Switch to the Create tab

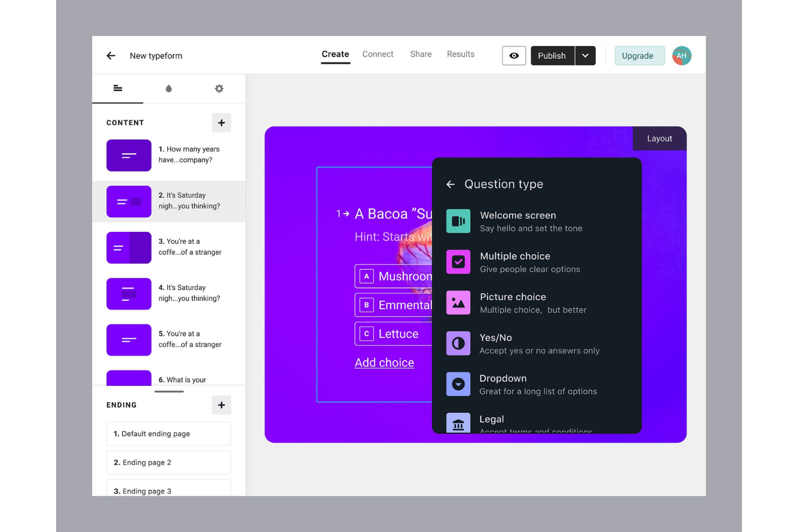(335, 54)
